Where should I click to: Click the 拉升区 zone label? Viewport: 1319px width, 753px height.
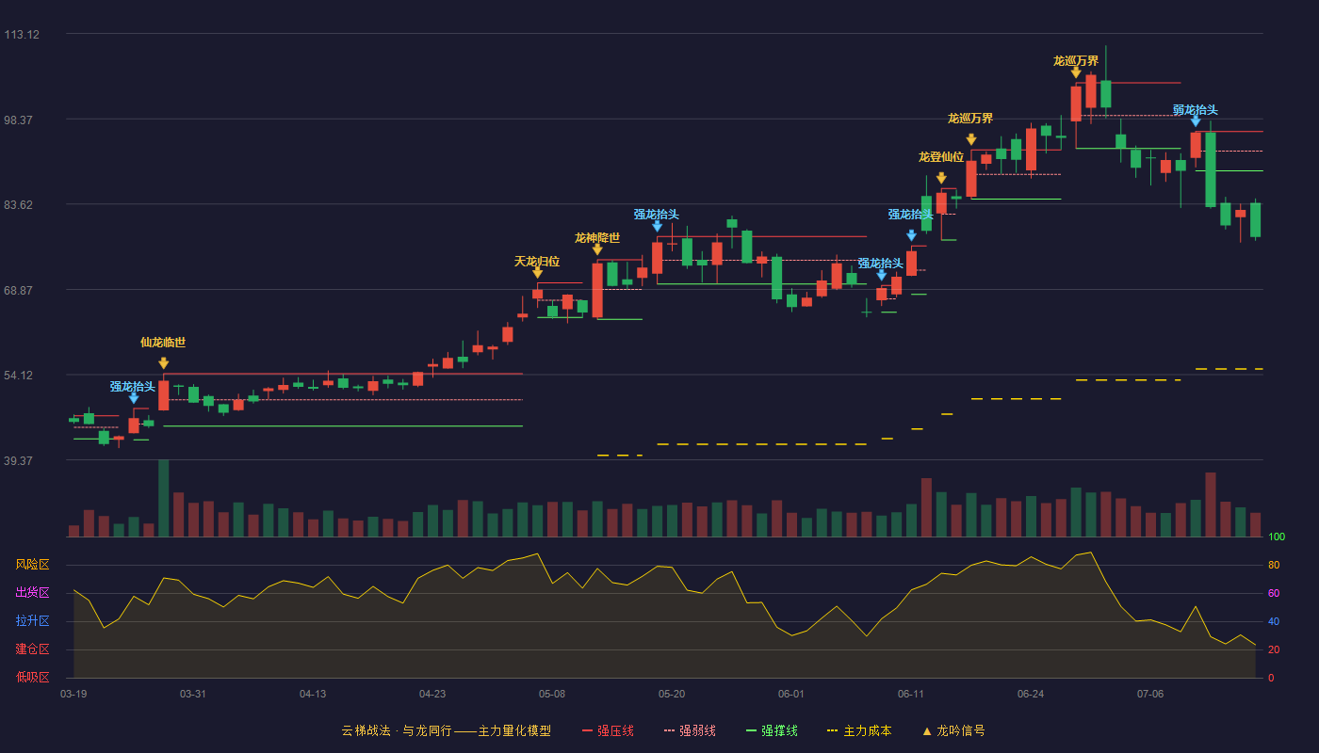tap(32, 621)
